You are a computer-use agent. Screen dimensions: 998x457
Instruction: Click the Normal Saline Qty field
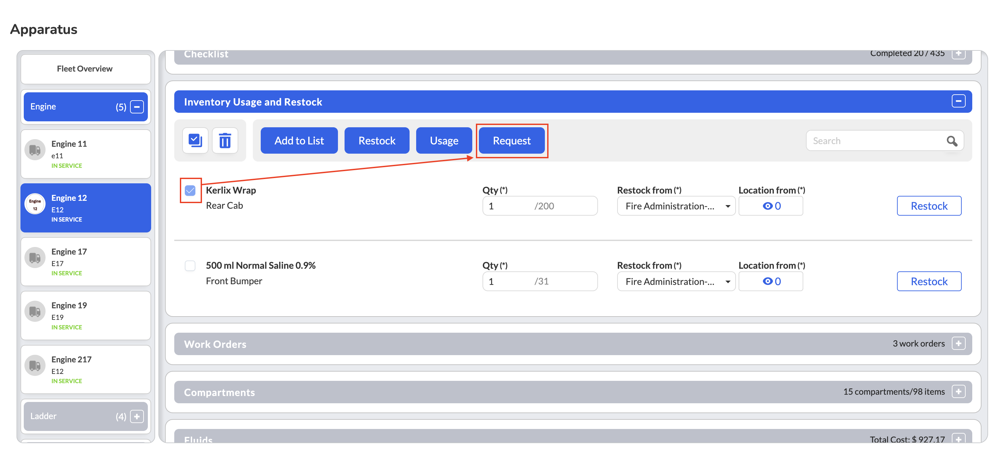pyautogui.click(x=540, y=281)
